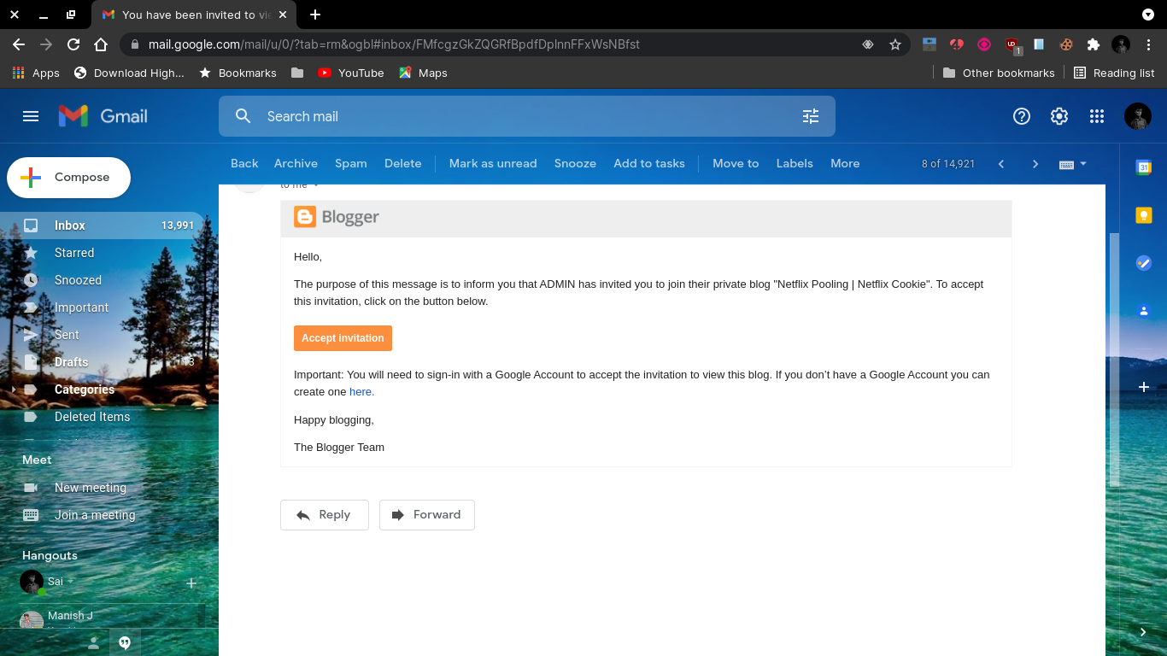Bookmark this page with the star
The image size is (1167, 656).
pyautogui.click(x=895, y=44)
